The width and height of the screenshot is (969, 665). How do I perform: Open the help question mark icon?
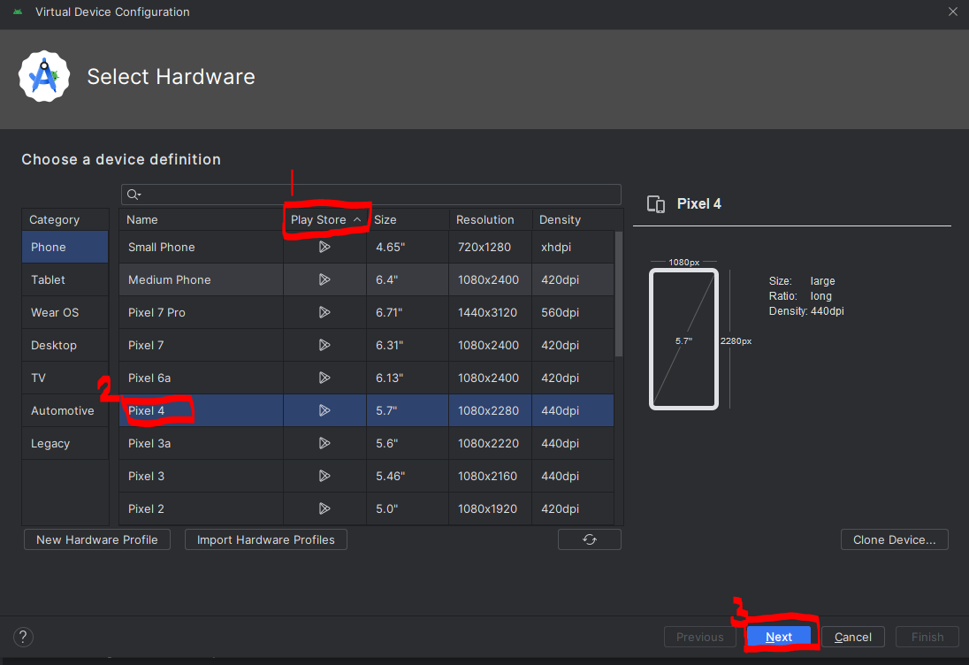[24, 638]
